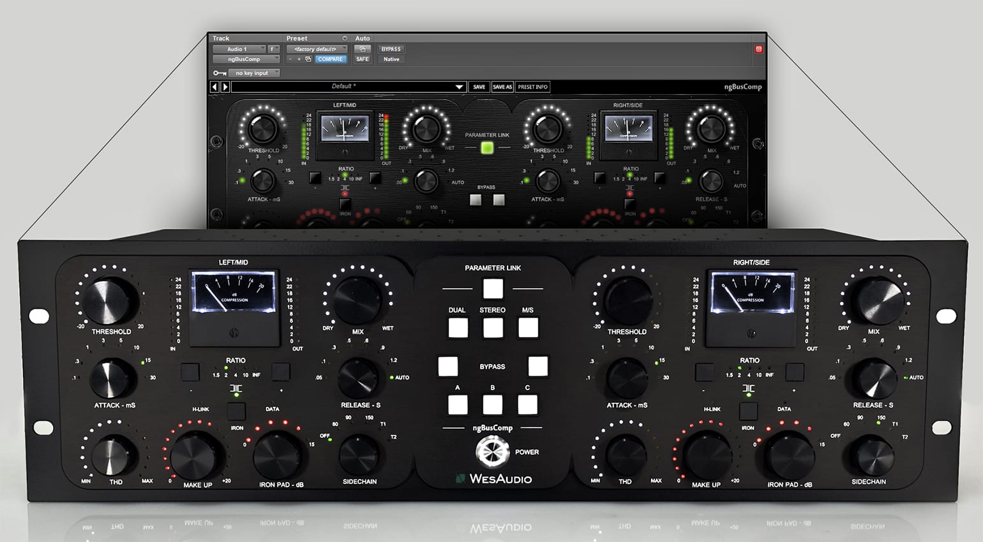Click hardware LEFT/MID RELEASE knob
The image size is (983, 542).
(359, 379)
